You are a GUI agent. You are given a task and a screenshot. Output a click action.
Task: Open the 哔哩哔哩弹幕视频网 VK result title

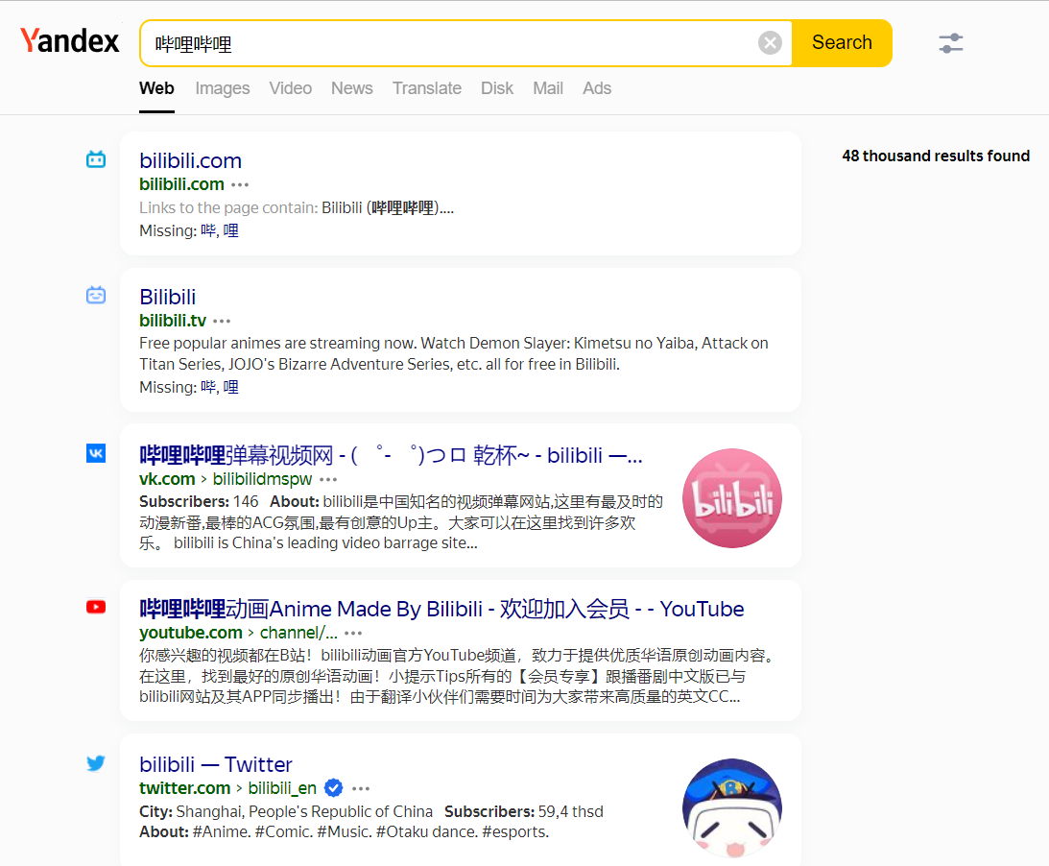pyautogui.click(x=391, y=455)
